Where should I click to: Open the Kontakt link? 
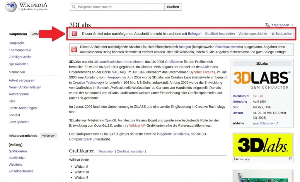coord(14,115)
